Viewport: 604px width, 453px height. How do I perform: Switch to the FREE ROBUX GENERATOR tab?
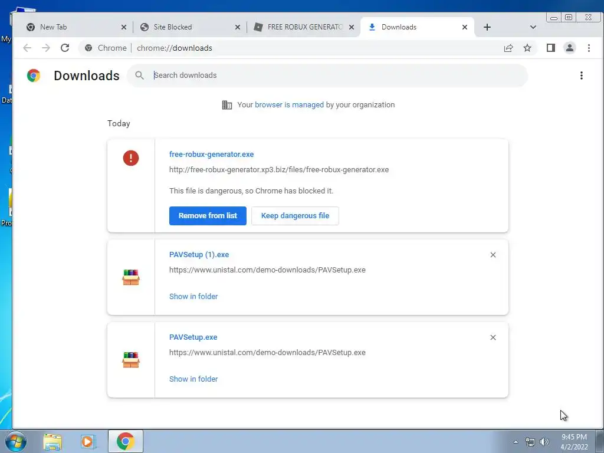(304, 27)
